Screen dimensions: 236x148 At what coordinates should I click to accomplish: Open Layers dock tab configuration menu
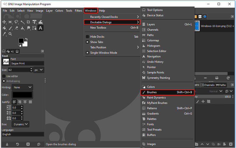click(232, 85)
